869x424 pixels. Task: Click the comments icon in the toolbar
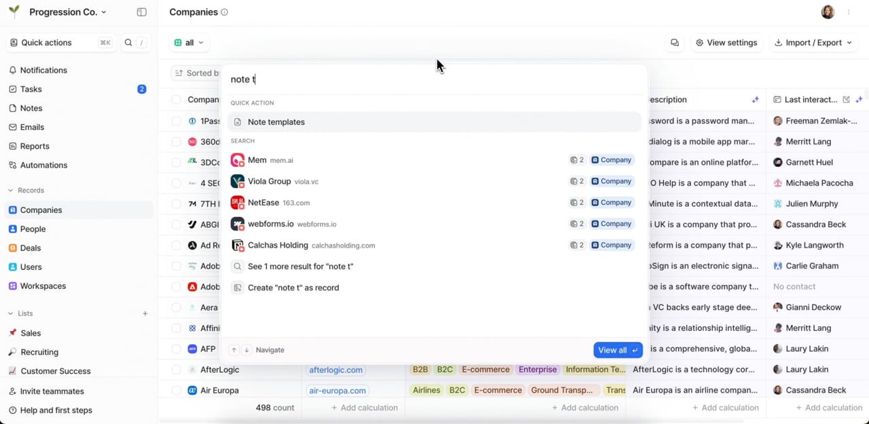(x=675, y=43)
